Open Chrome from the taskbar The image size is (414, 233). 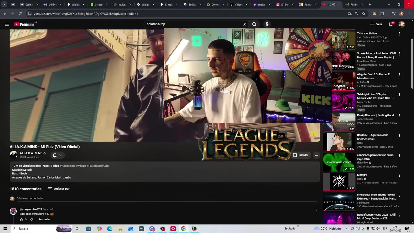[x=183, y=229]
